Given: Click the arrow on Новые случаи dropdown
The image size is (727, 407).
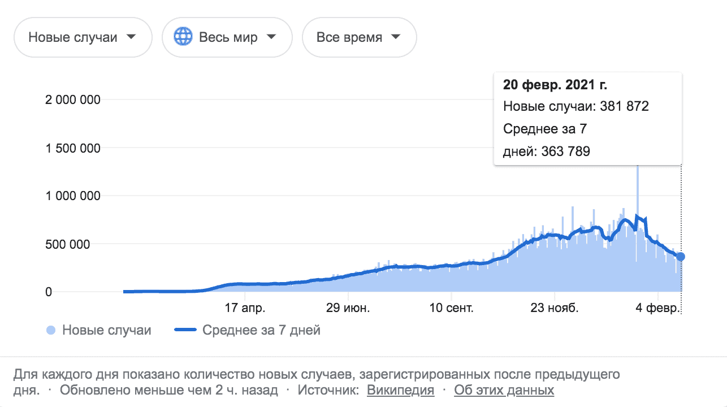Looking at the screenshot, I should click(x=131, y=37).
